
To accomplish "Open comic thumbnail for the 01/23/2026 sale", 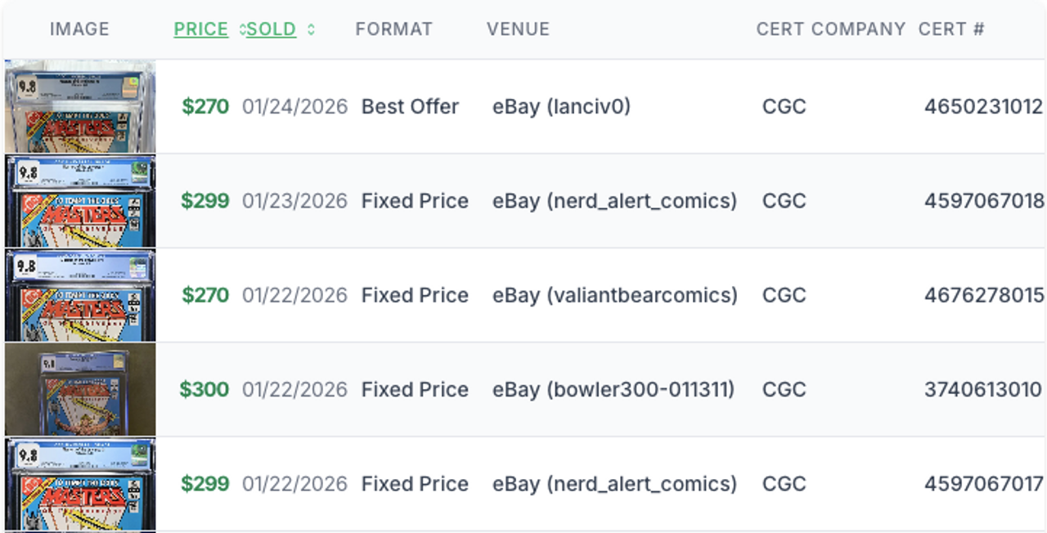I will [80, 201].
